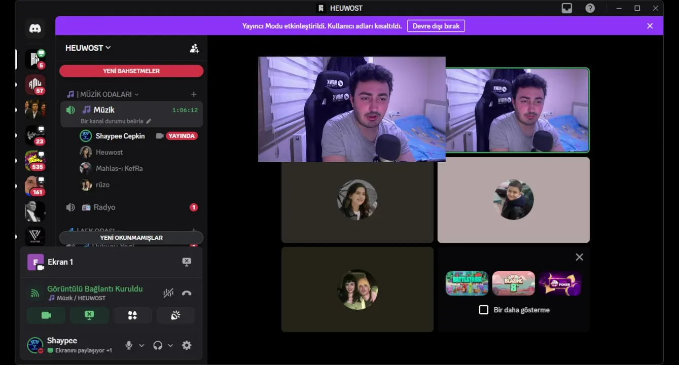Open activities launcher button

point(132,315)
